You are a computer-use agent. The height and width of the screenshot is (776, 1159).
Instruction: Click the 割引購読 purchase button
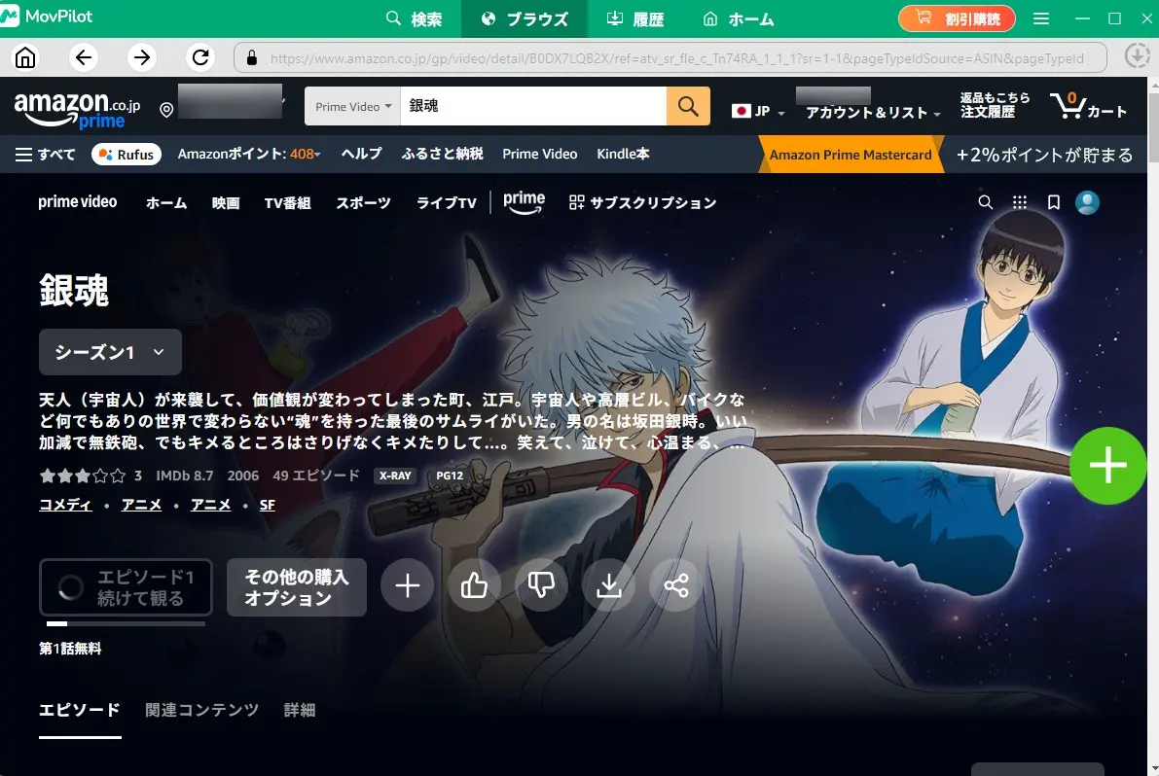click(x=957, y=18)
